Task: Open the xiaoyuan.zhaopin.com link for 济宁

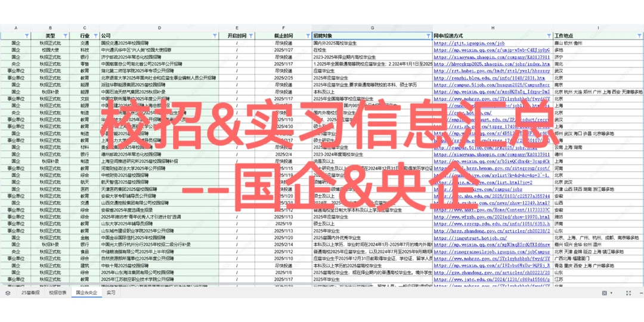Action: 491,57
